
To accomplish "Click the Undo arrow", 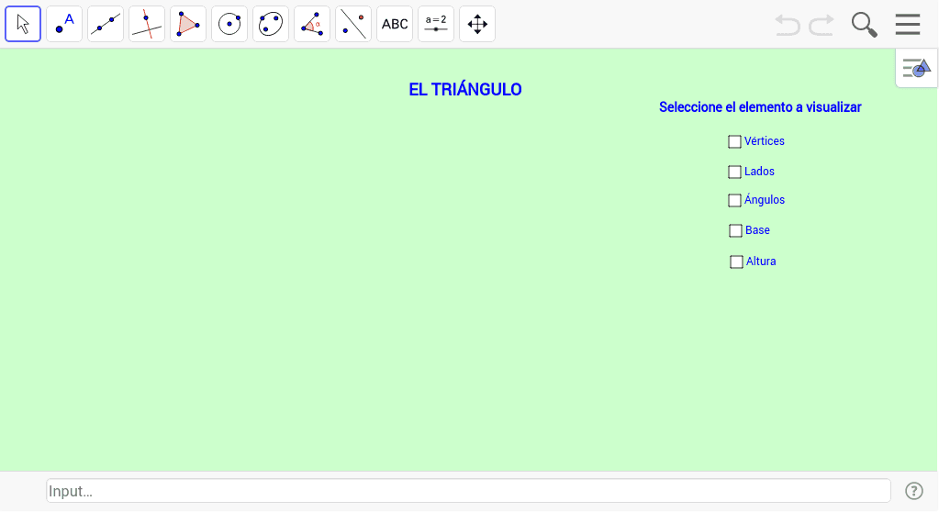I will click(788, 25).
